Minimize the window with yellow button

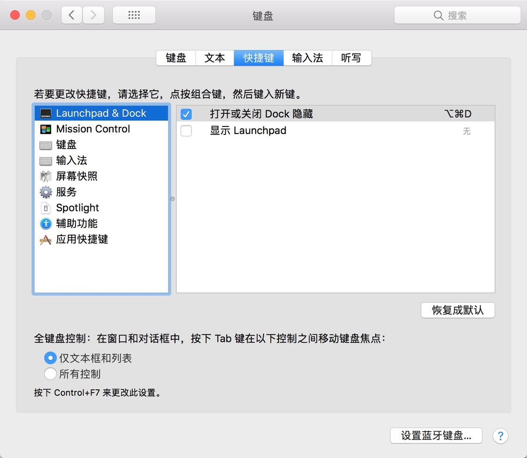pyautogui.click(x=31, y=15)
